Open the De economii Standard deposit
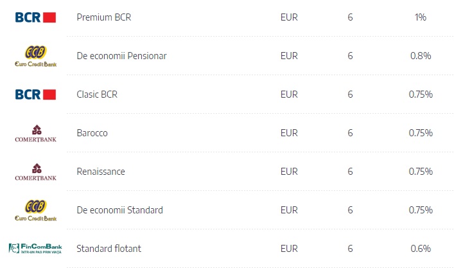Image resolution: width=454 pixels, height=268 pixels. 119,210
